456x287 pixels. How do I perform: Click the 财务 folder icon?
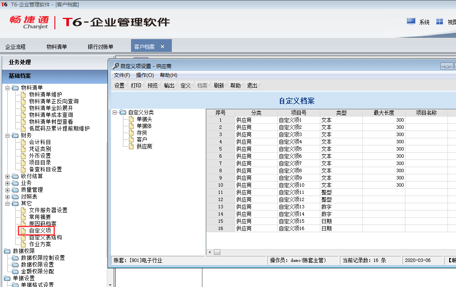click(15, 136)
